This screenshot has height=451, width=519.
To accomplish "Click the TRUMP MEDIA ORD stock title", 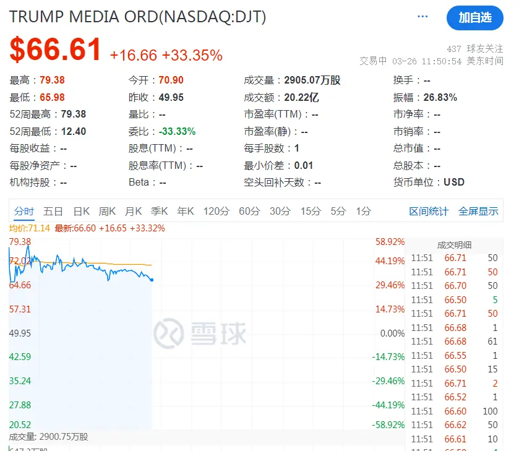I will (x=137, y=17).
